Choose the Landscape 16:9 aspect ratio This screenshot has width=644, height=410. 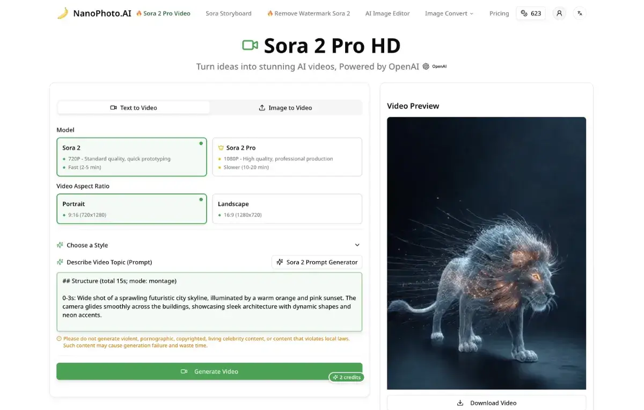[287, 209]
